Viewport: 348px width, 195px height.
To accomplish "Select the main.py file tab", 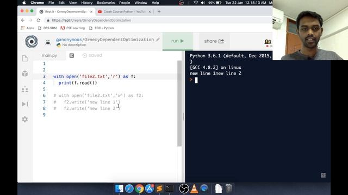I will click(49, 55).
